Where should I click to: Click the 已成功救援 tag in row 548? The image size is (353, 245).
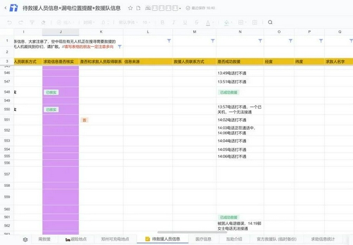pos(228,92)
